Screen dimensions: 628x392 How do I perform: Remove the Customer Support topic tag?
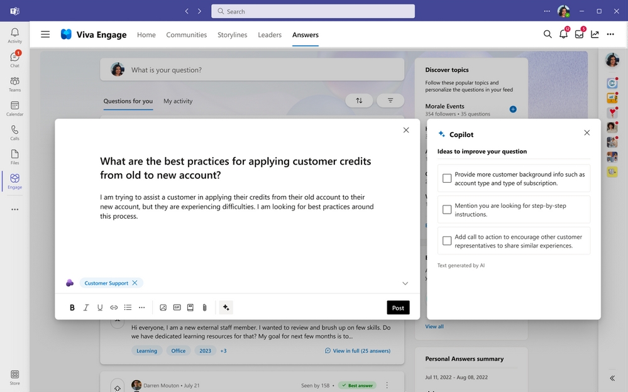(135, 283)
